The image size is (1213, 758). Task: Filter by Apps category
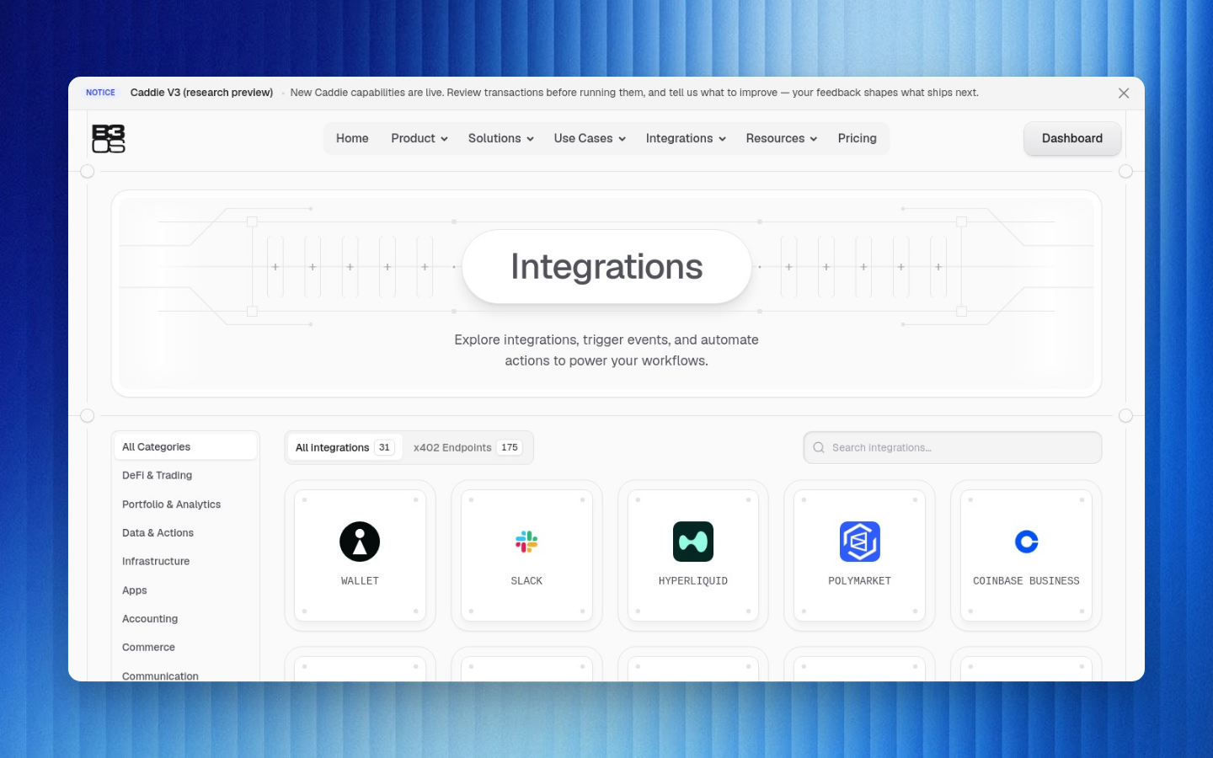(x=184, y=590)
